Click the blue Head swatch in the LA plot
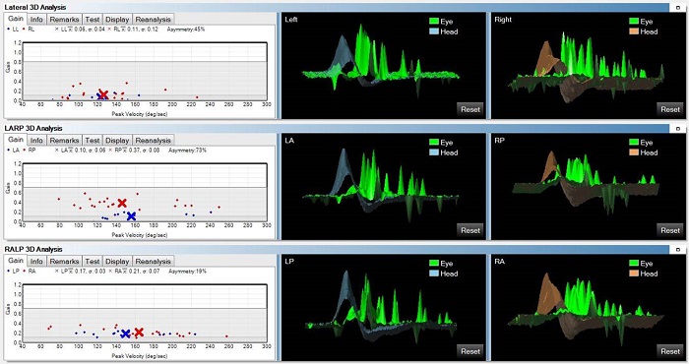The image size is (689, 364). (434, 152)
